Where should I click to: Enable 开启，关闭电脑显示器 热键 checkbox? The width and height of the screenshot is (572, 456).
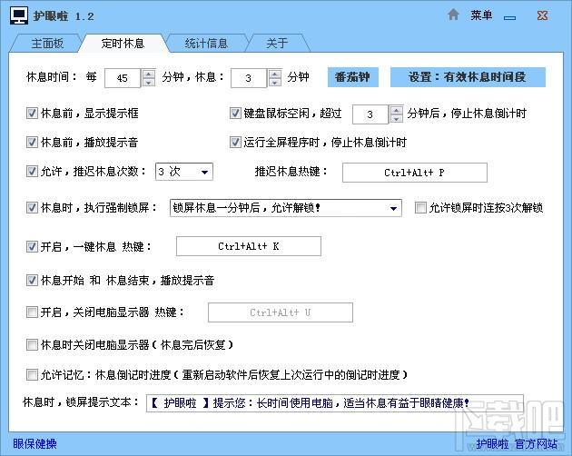click(x=32, y=312)
